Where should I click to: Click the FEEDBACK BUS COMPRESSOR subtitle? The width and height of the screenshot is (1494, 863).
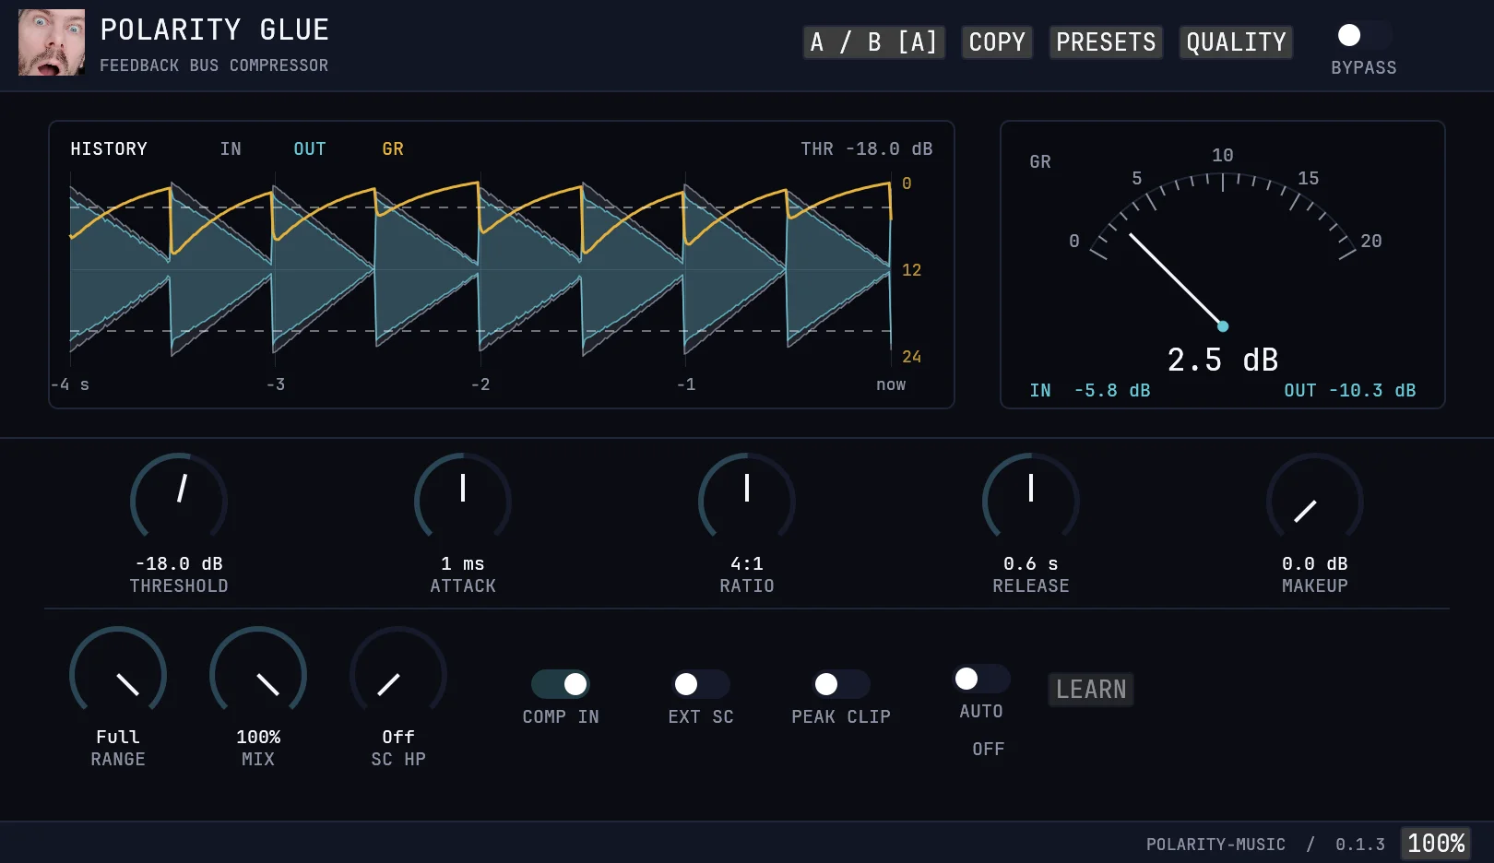(214, 65)
